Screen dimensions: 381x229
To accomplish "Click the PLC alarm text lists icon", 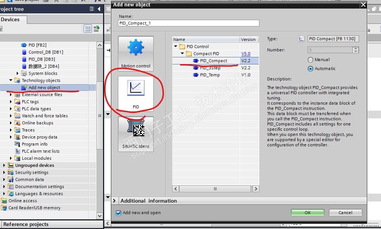I will [x=17, y=151].
